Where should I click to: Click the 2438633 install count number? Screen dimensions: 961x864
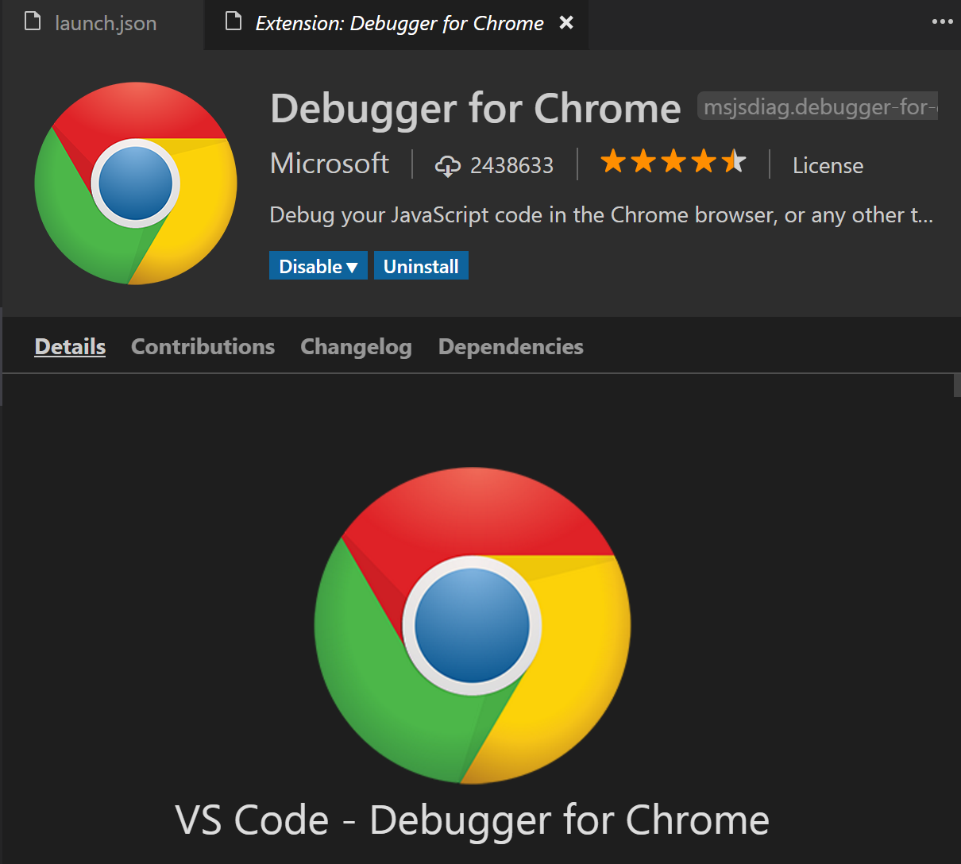(x=511, y=166)
